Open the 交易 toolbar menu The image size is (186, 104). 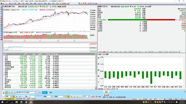16,3
